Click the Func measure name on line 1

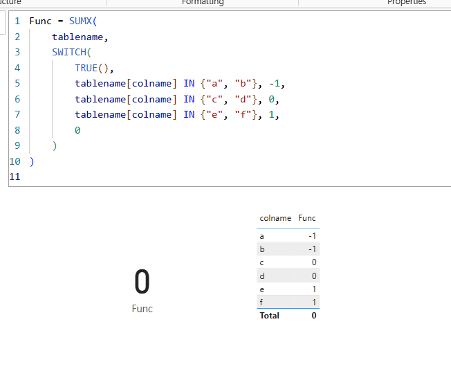click(40, 21)
